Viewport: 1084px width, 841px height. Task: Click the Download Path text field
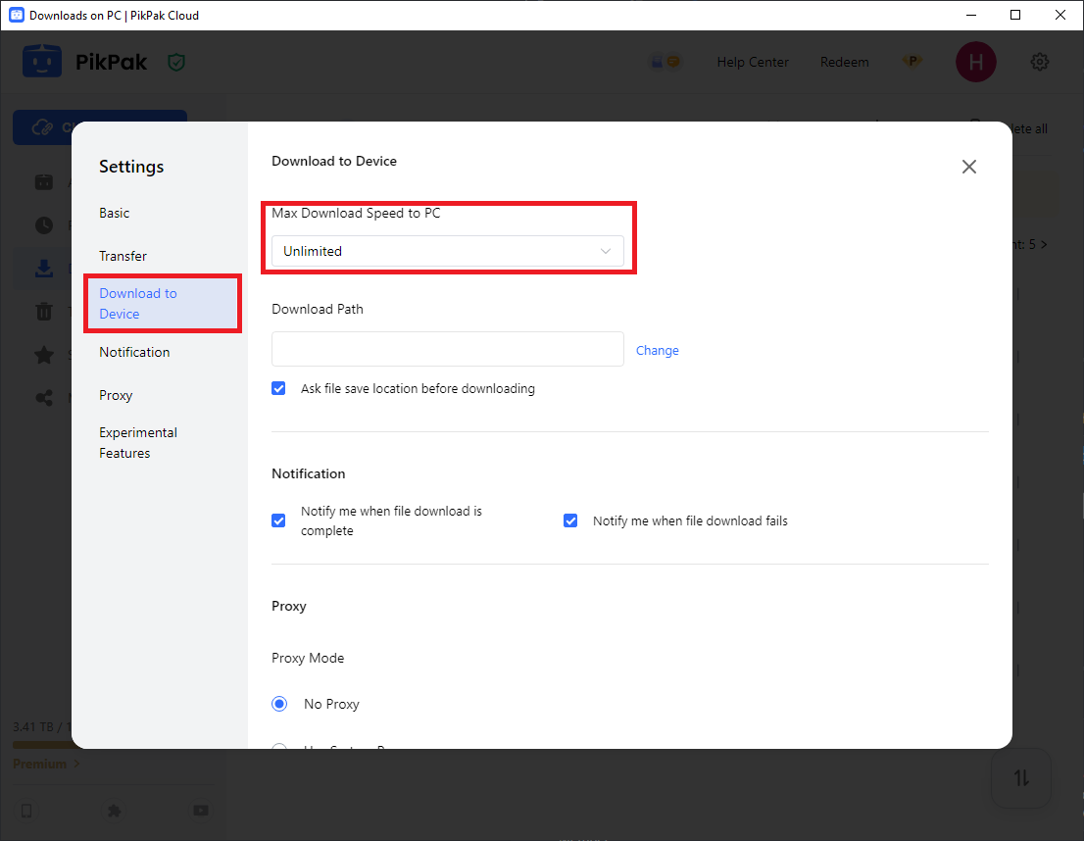pyautogui.click(x=447, y=349)
